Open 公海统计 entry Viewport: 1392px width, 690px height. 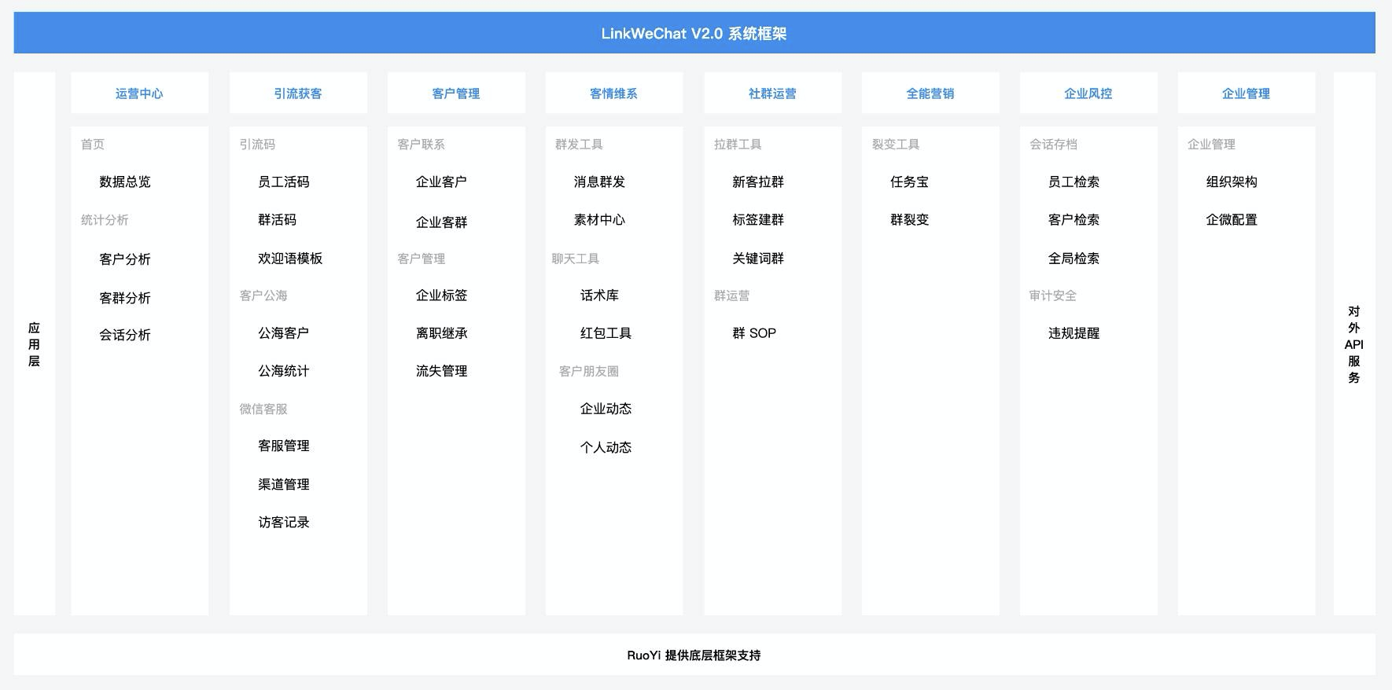284,371
